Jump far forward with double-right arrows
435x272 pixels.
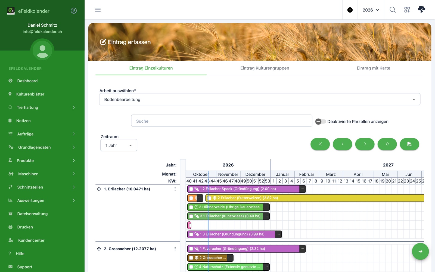[387, 144]
